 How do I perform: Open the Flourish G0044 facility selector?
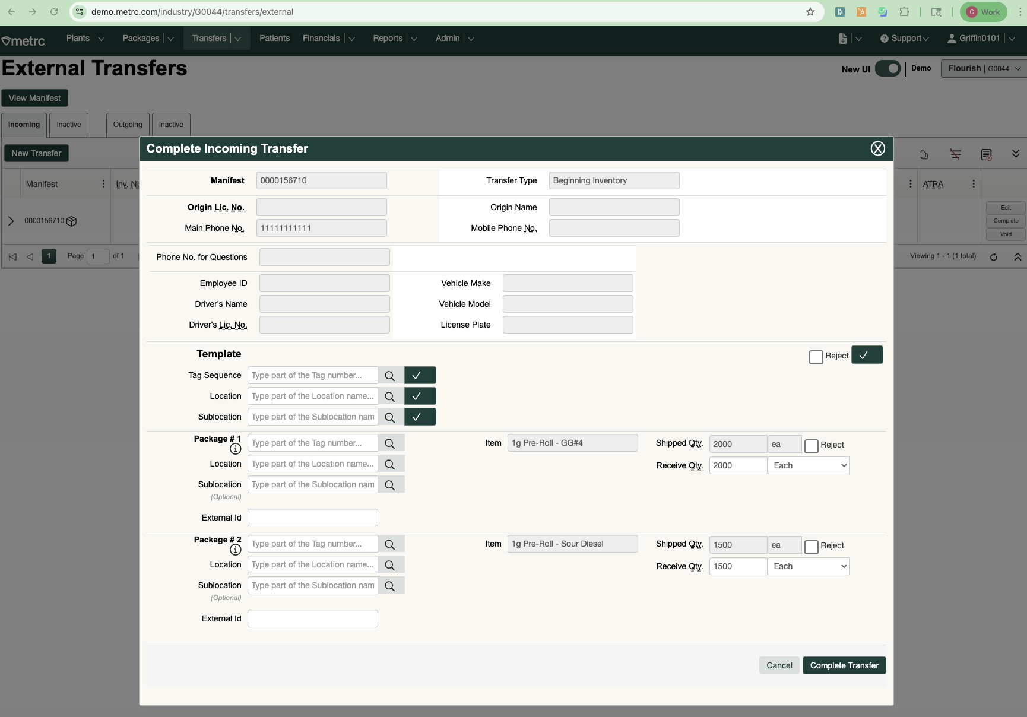tap(983, 69)
